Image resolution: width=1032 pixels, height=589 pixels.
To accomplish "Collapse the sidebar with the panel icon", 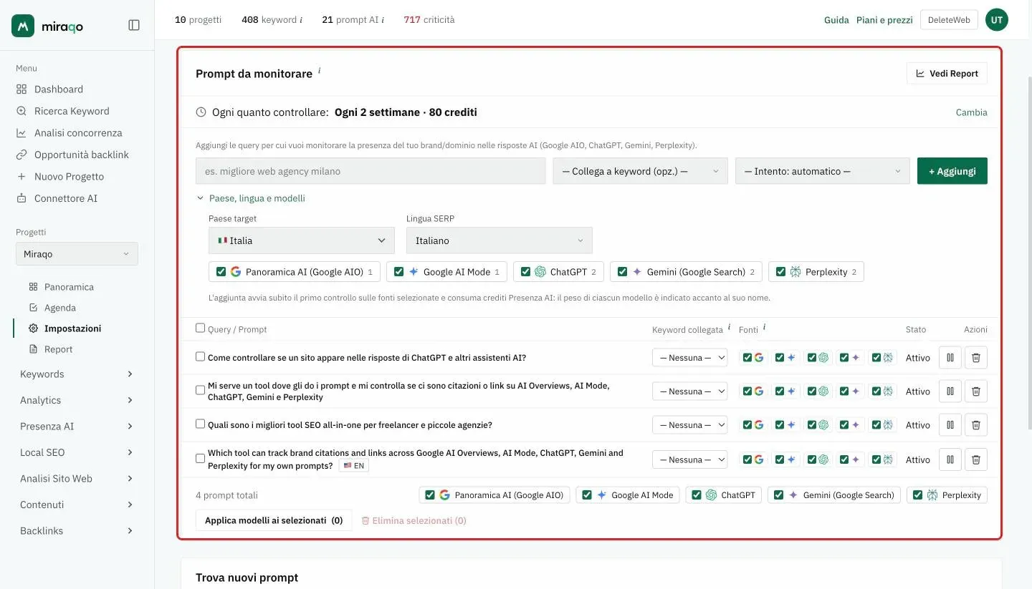I will [134, 25].
